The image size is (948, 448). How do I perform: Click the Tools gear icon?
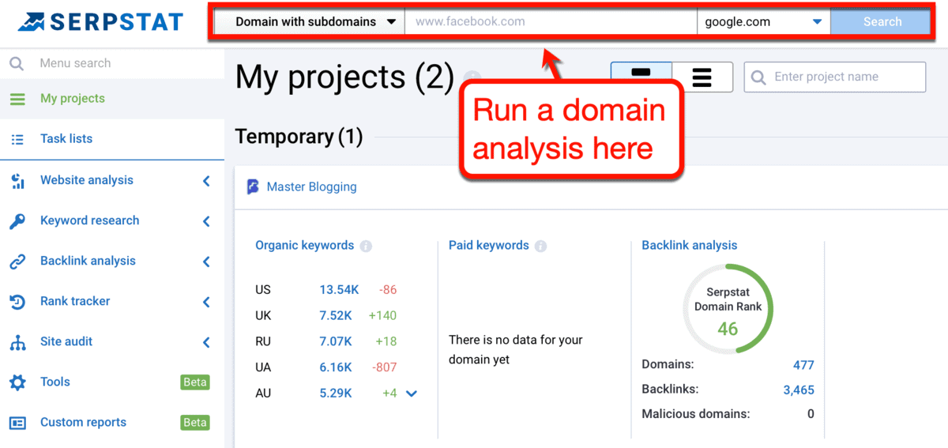[x=17, y=382]
